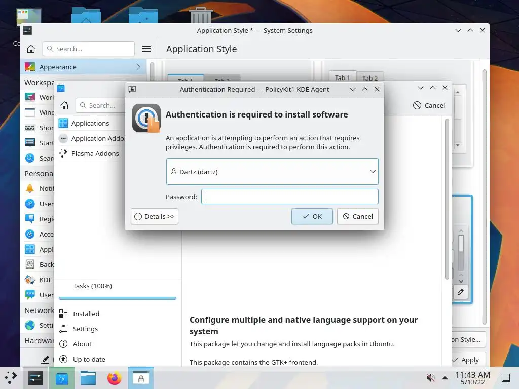This screenshot has height=389, width=519.
Task: Open the System Settings hamburger menu
Action: 146,49
